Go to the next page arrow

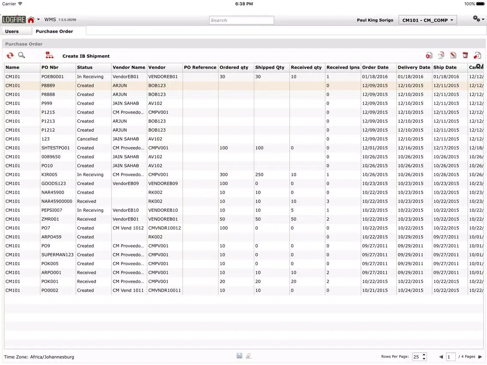pos(480,357)
